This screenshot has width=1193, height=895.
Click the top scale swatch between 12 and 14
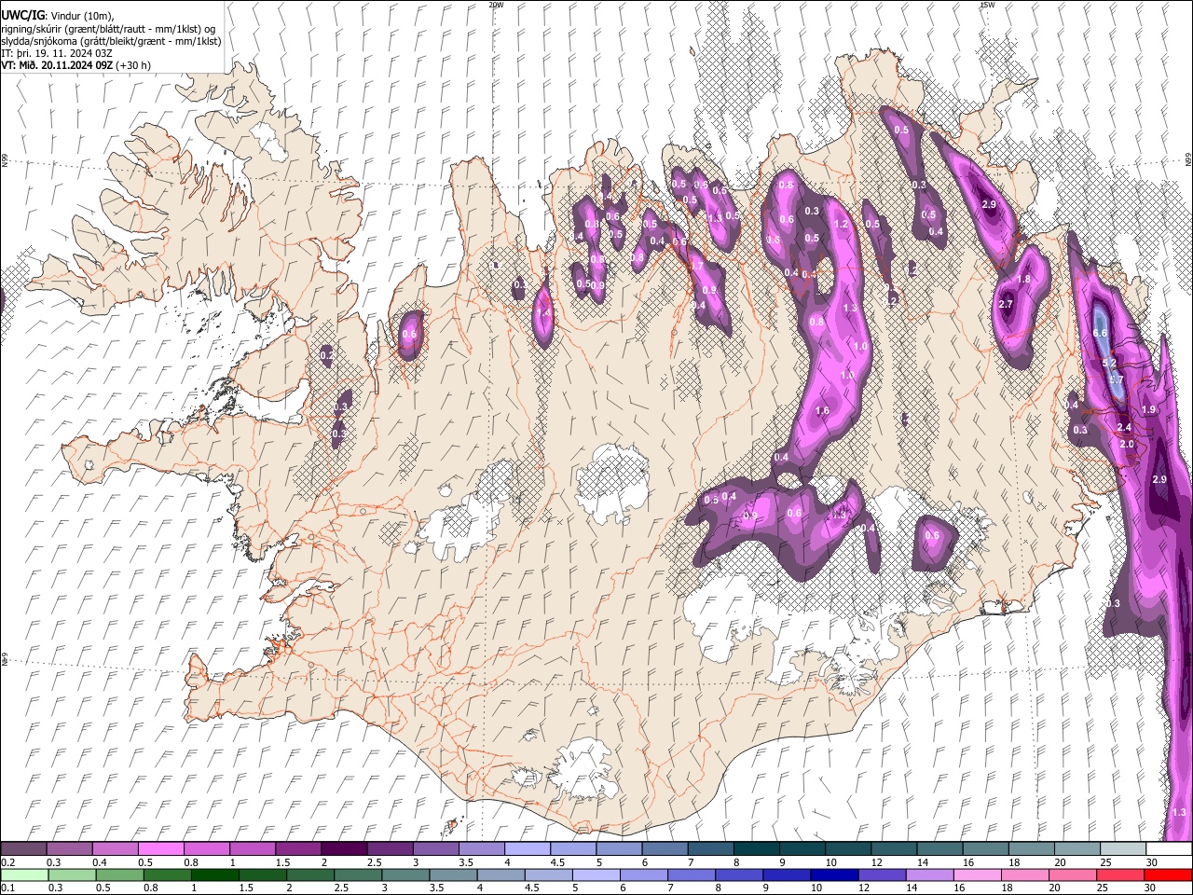coord(893,849)
